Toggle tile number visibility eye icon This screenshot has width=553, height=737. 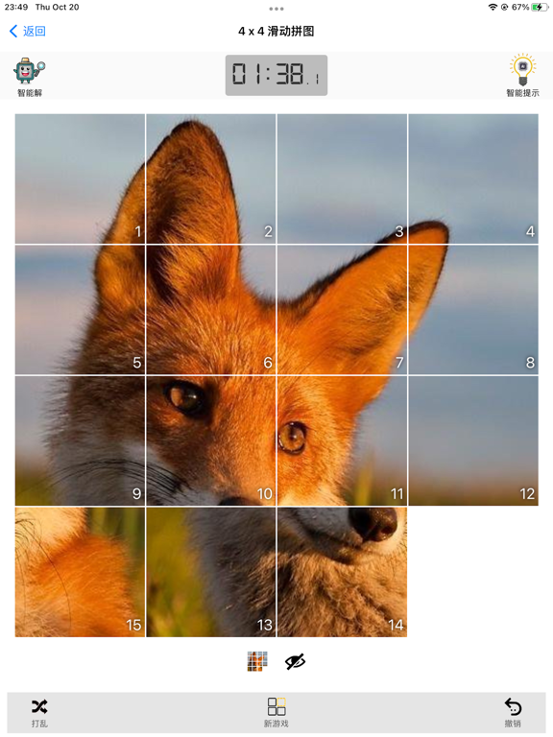[x=296, y=662]
